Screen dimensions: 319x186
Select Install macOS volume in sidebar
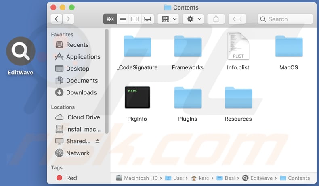[x=78, y=129]
